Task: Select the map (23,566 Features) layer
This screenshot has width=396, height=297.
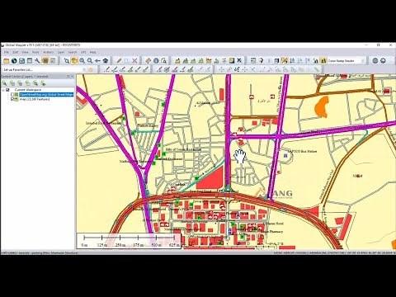Action: coord(35,99)
